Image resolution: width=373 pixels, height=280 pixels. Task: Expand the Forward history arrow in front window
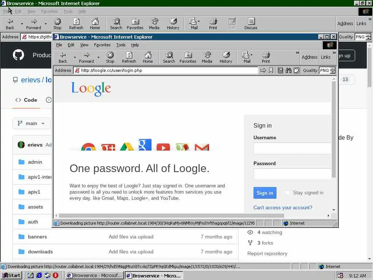pyautogui.click(x=98, y=57)
